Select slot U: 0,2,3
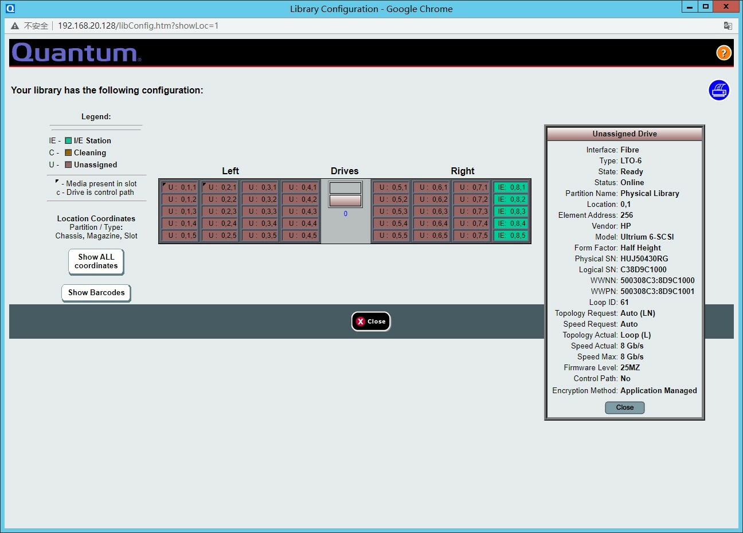The image size is (743, 533). point(220,211)
